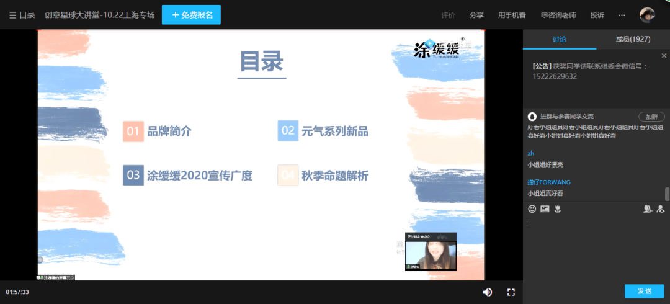Select the 讨论 discussion tab

click(x=560, y=39)
